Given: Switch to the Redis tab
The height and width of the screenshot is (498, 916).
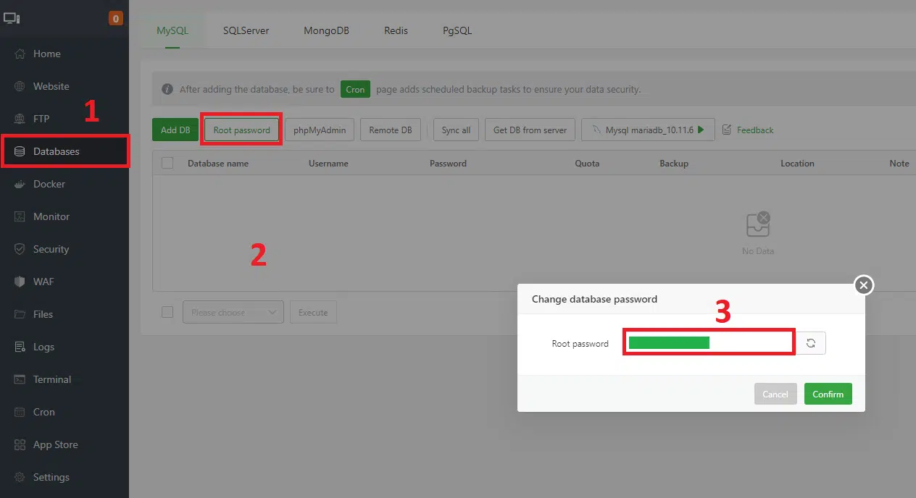Looking at the screenshot, I should 396,30.
